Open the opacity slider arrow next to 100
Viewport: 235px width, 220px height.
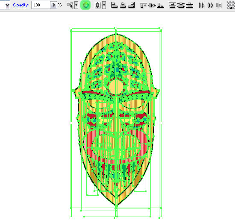pyautogui.click(x=53, y=5)
